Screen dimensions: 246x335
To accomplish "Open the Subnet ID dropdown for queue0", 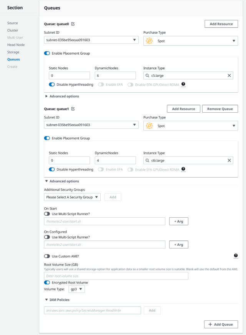I will click(135, 40).
